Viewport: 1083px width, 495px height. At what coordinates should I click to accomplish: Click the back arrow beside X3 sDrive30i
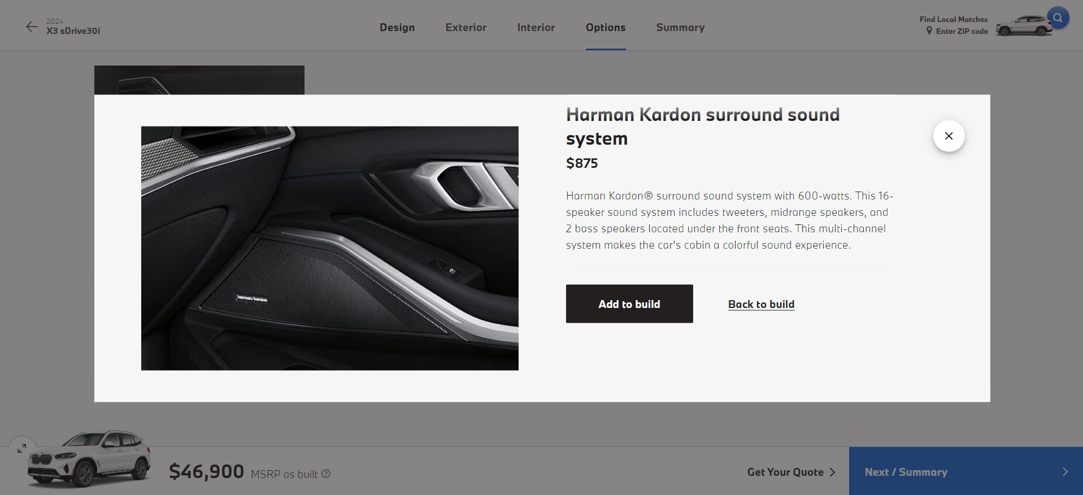coord(32,27)
